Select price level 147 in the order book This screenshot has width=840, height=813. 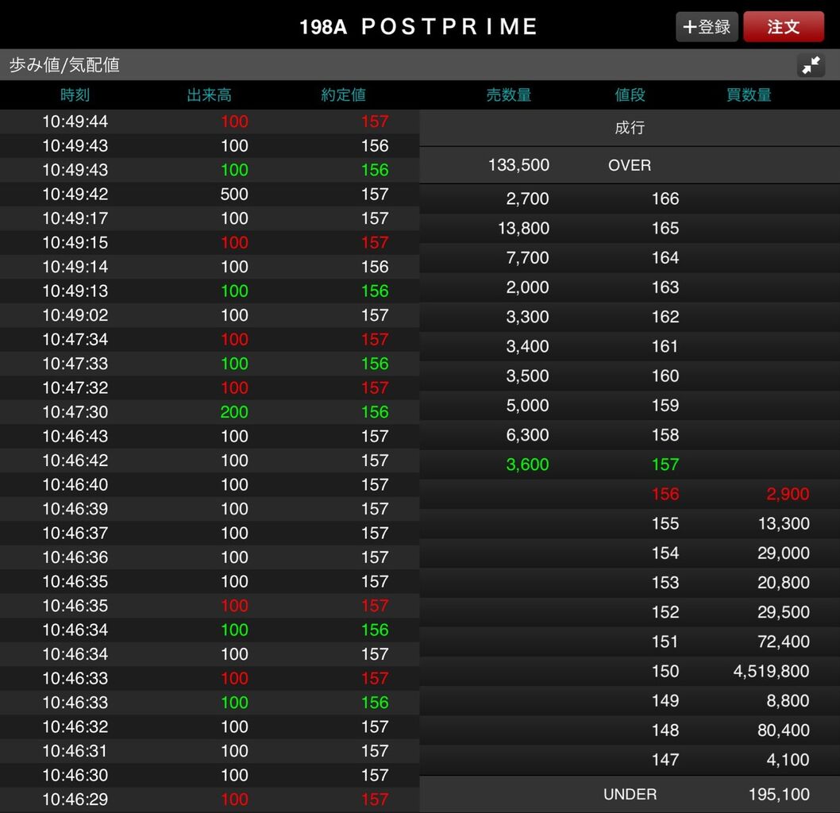tap(665, 760)
